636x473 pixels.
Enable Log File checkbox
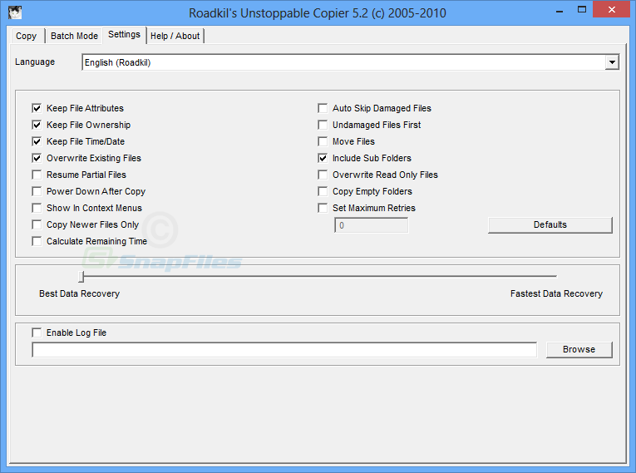(37, 333)
